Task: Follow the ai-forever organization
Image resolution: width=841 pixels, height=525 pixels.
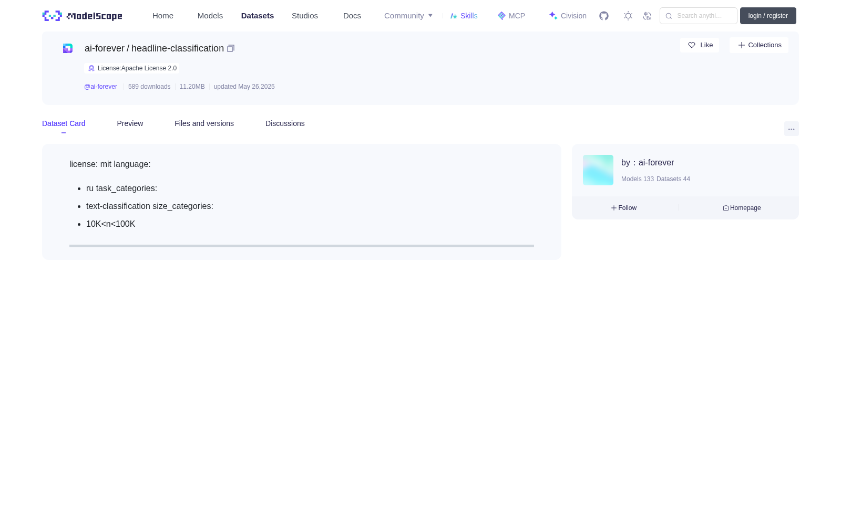Action: (x=624, y=208)
